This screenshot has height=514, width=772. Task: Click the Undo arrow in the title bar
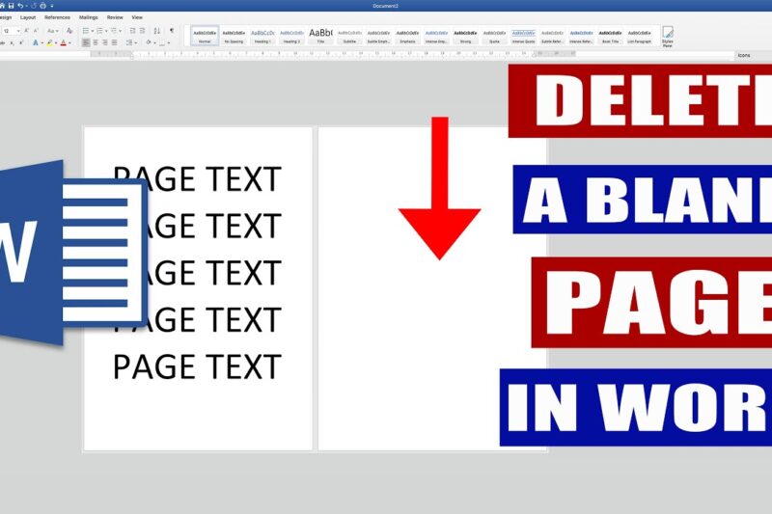pos(20,6)
